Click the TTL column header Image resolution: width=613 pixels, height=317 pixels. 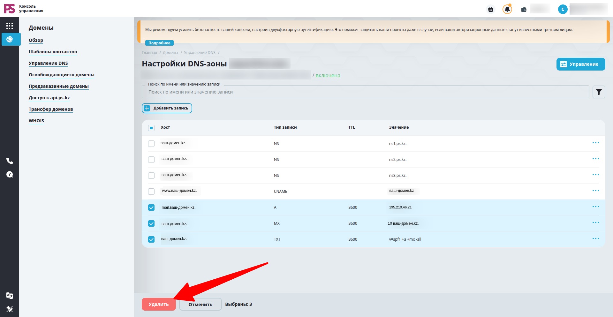[352, 127]
